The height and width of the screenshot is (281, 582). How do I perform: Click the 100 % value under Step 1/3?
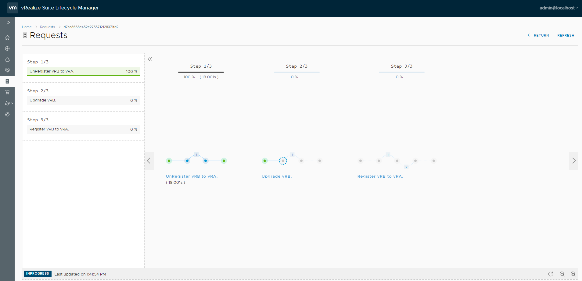coord(189,77)
